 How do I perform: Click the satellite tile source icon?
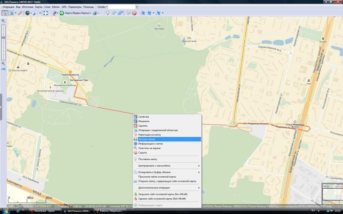(x=54, y=13)
